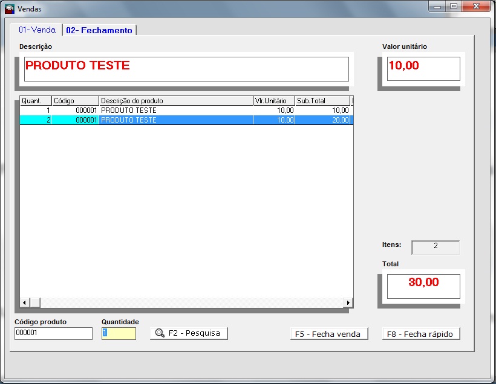Click the Código column header
This screenshot has width=496, height=384.
click(x=75, y=101)
